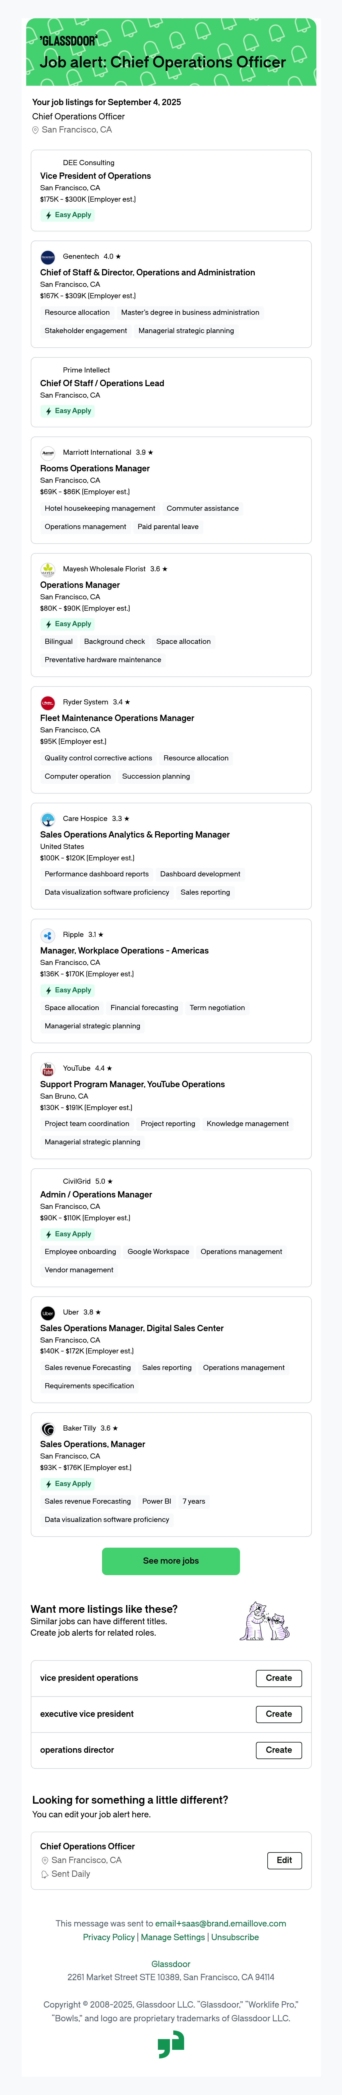This screenshot has height=2095, width=342.
Task: Edit the Chief Operations Officer job alert
Action: click(284, 1860)
